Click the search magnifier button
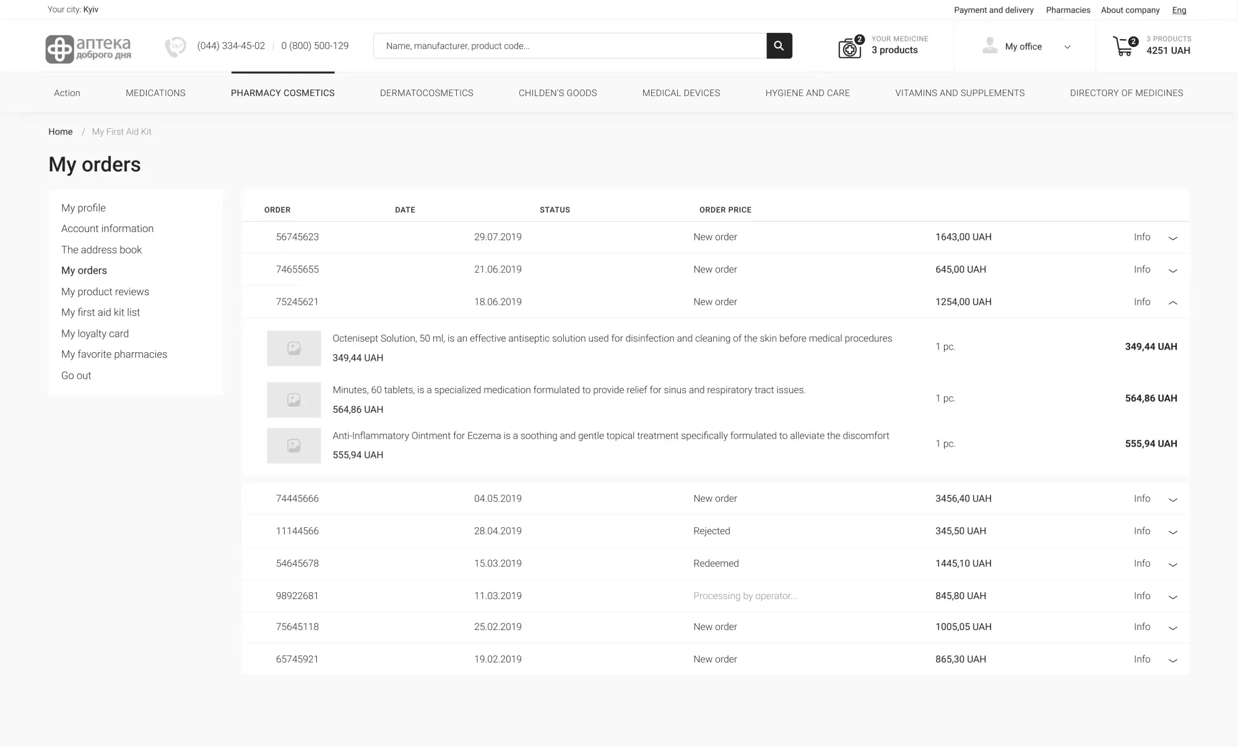 coord(779,46)
